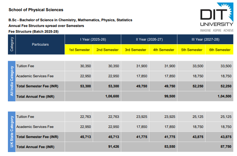Select the 'II Year (2026-27)' header cell
This screenshot has height=156, width=237.
tap(149, 39)
